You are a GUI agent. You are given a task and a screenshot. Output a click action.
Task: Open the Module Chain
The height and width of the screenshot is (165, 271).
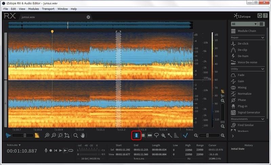pyautogui.click(x=244, y=31)
